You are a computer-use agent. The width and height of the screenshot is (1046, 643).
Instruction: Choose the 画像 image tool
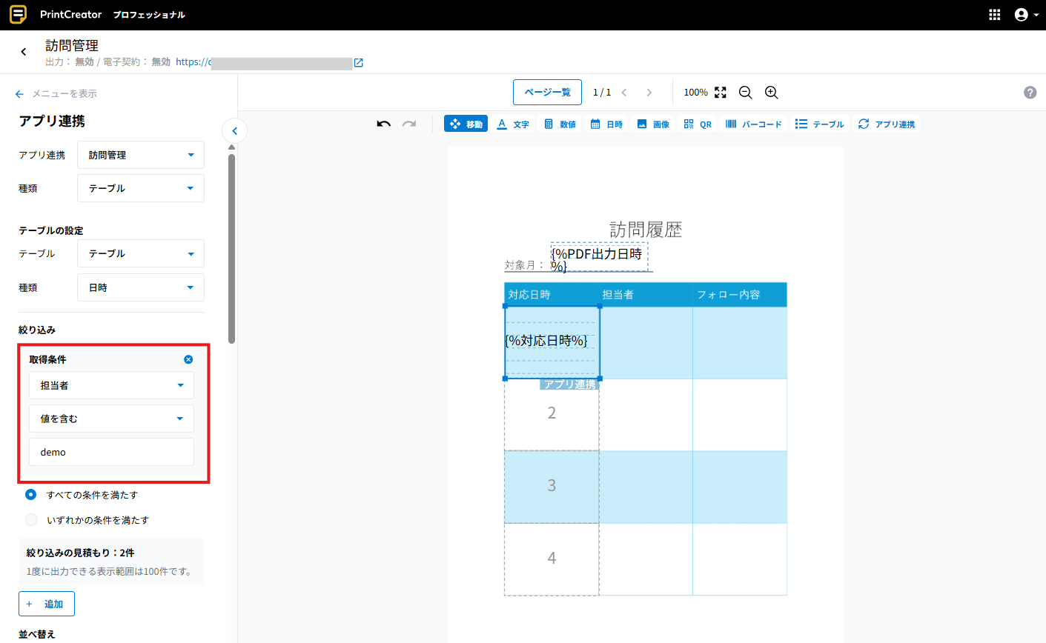[652, 124]
